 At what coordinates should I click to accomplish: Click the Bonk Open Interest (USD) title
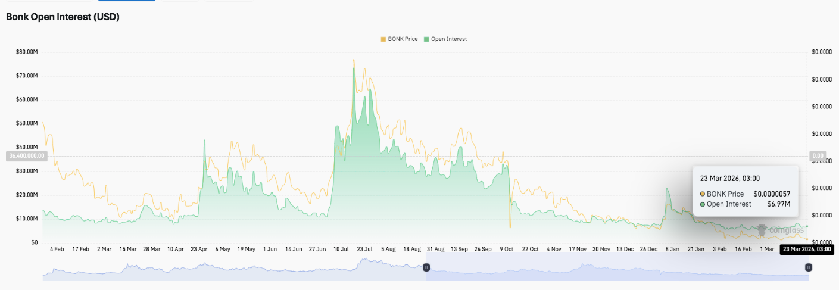63,17
